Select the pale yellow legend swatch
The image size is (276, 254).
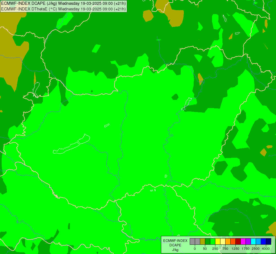[223, 242]
